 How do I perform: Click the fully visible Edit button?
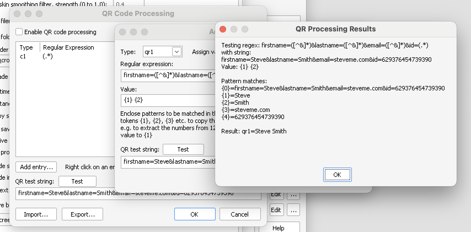point(276,210)
